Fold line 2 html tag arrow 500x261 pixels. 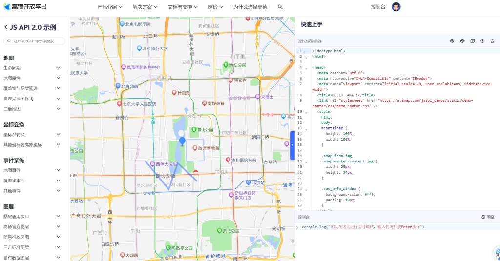click(x=306, y=58)
